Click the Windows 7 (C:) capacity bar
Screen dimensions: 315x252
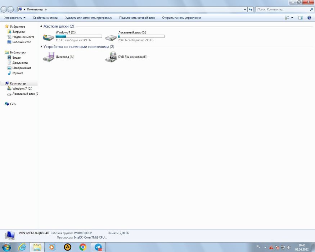point(79,36)
